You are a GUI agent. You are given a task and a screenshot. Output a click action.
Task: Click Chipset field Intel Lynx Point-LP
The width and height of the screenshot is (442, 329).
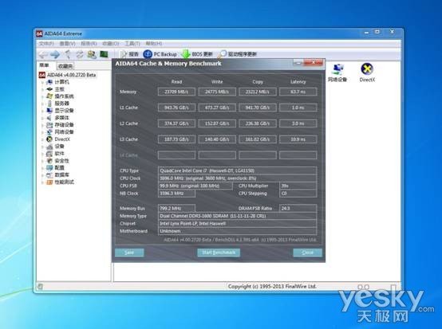click(237, 224)
